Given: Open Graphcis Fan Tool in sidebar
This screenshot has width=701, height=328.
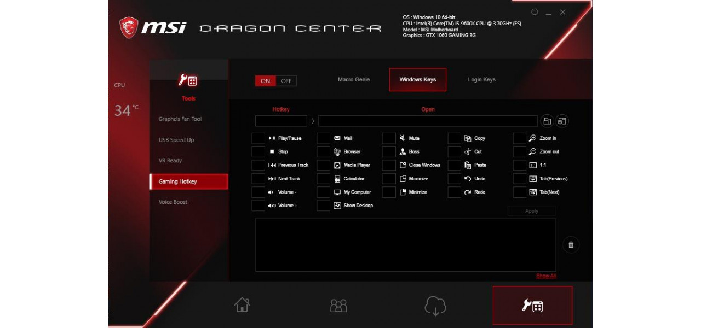Looking at the screenshot, I should (180, 119).
